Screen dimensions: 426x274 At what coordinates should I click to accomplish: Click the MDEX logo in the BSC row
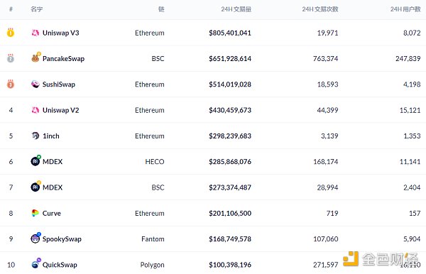[x=35, y=187]
